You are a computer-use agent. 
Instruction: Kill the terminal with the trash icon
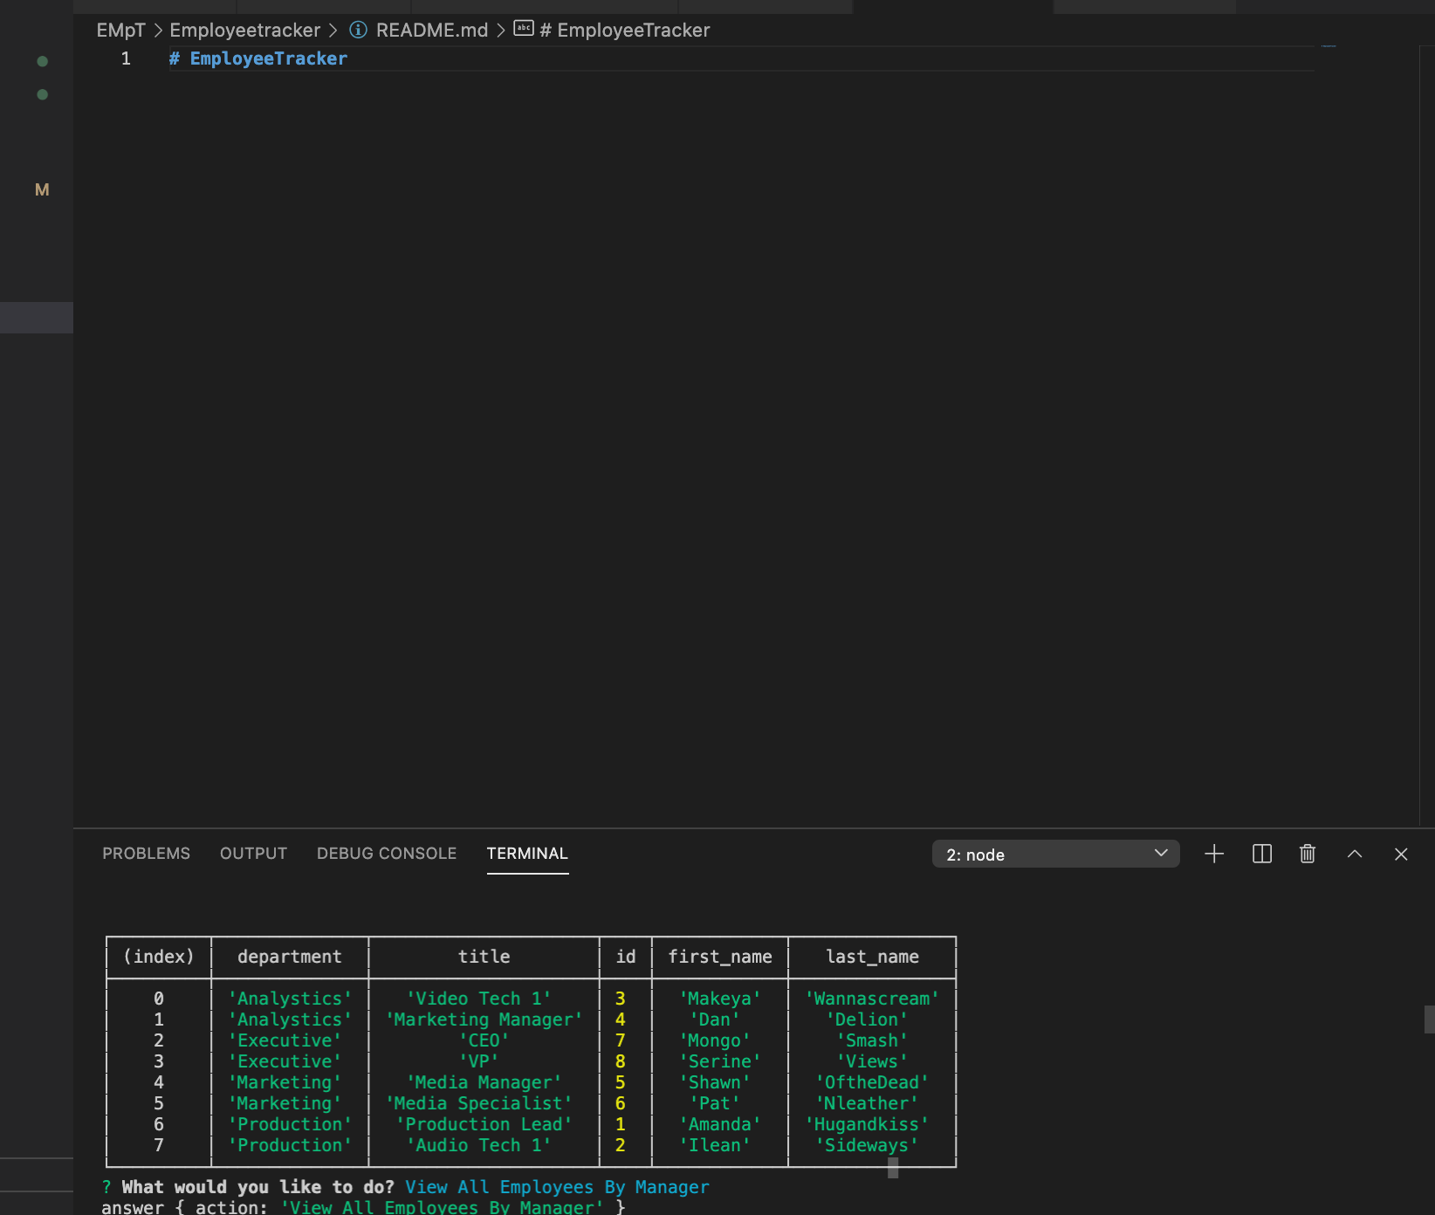pos(1308,854)
